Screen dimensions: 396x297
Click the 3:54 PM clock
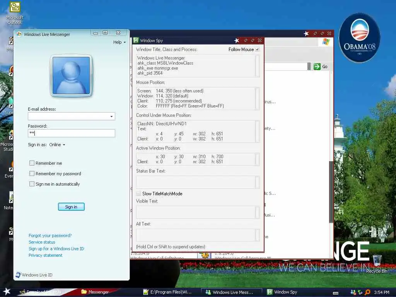point(382,292)
